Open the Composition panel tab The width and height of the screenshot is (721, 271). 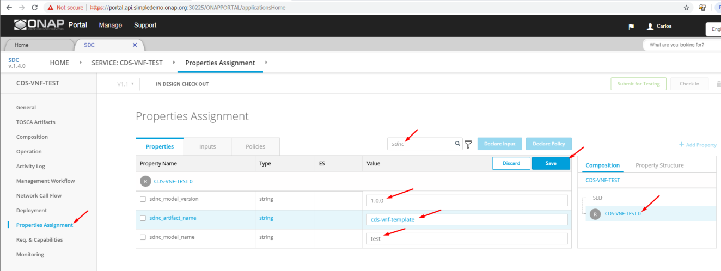point(602,165)
